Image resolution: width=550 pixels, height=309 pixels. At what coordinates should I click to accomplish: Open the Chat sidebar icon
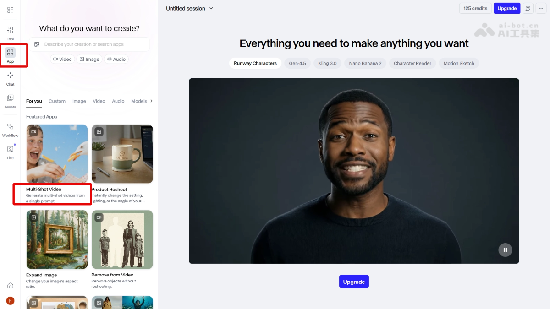pos(10,78)
